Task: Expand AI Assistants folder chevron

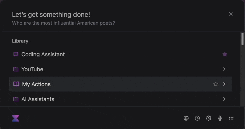Action: coord(224,99)
